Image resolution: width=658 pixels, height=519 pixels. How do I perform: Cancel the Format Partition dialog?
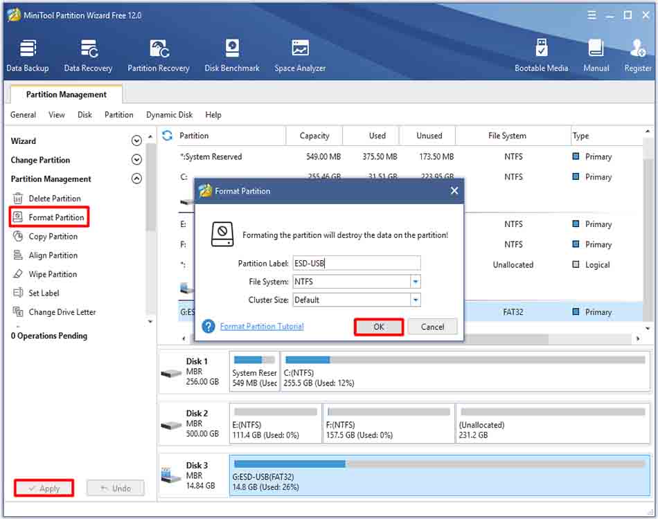click(432, 327)
